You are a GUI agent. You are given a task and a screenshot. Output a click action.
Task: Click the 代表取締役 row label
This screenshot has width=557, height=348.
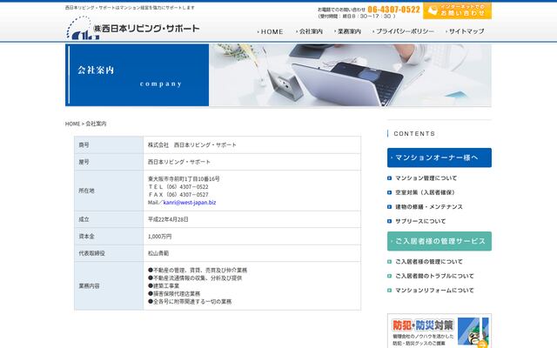109,253
